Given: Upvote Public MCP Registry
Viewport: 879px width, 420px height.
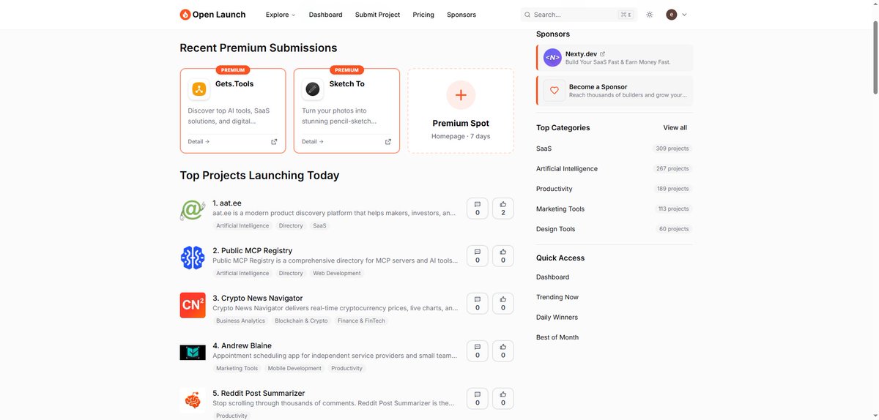Looking at the screenshot, I should pyautogui.click(x=503, y=256).
